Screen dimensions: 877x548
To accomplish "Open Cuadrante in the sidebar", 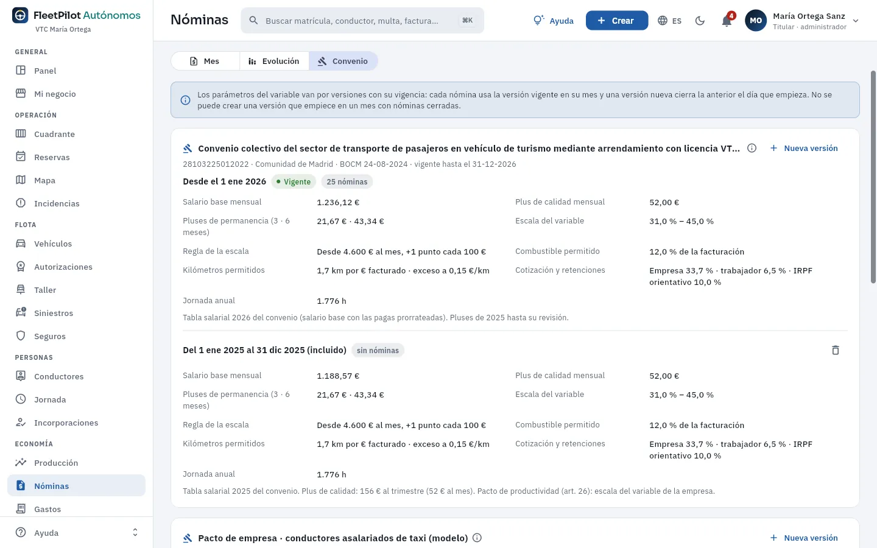I will point(76,134).
